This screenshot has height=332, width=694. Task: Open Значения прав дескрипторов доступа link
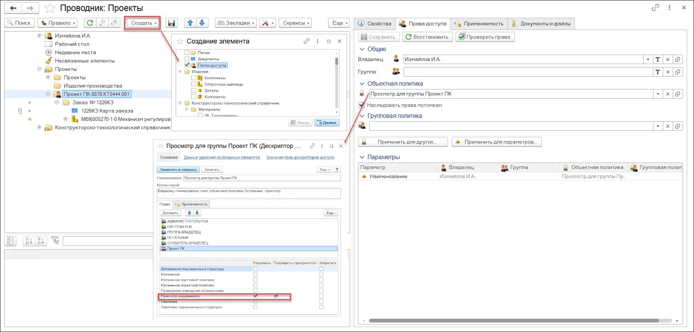[300, 157]
